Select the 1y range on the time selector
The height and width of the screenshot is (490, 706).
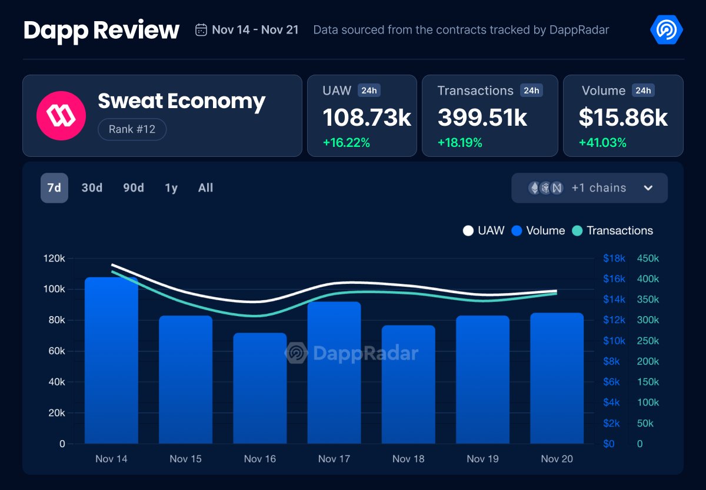[x=171, y=187]
